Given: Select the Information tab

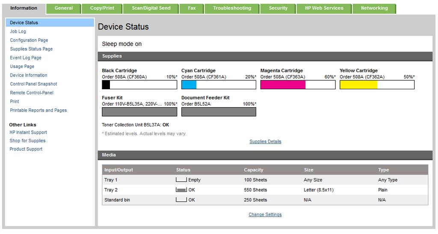Looking at the screenshot, I should coord(24,9).
